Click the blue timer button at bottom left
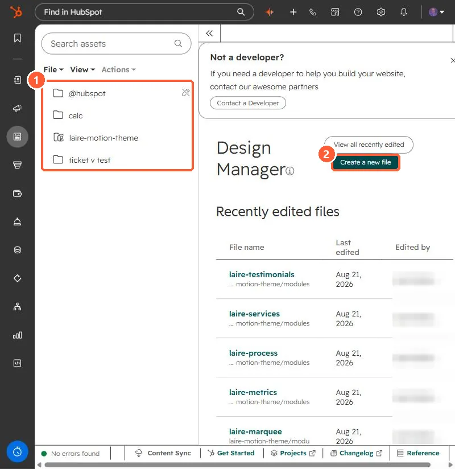This screenshot has height=469, width=455. (x=17, y=451)
